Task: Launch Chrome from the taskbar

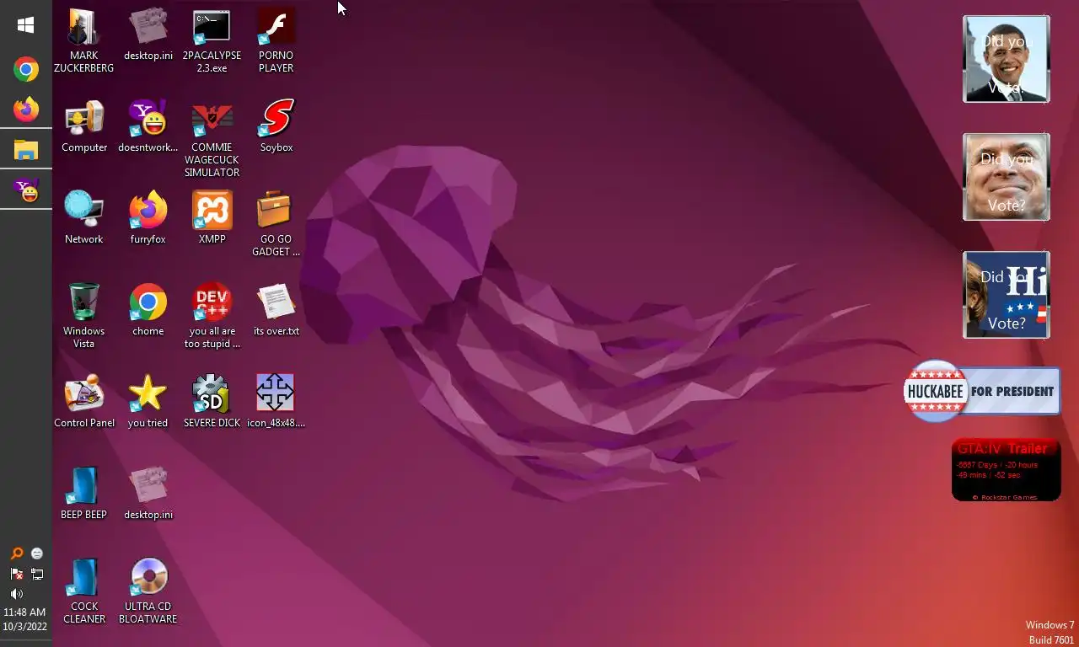Action: point(26,69)
